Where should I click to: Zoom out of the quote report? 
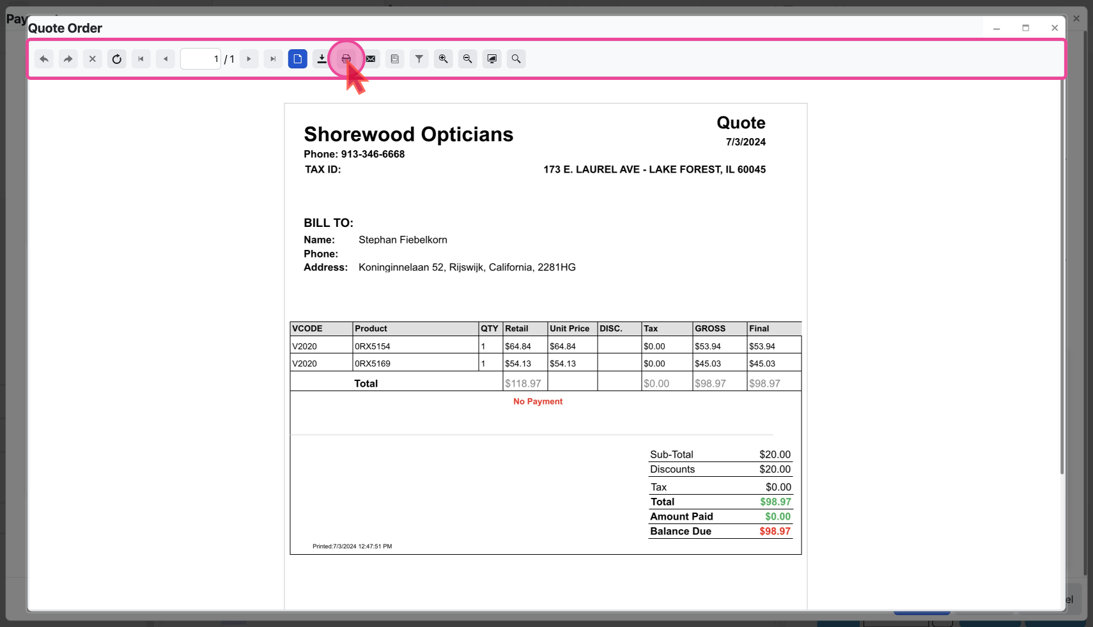click(x=468, y=59)
